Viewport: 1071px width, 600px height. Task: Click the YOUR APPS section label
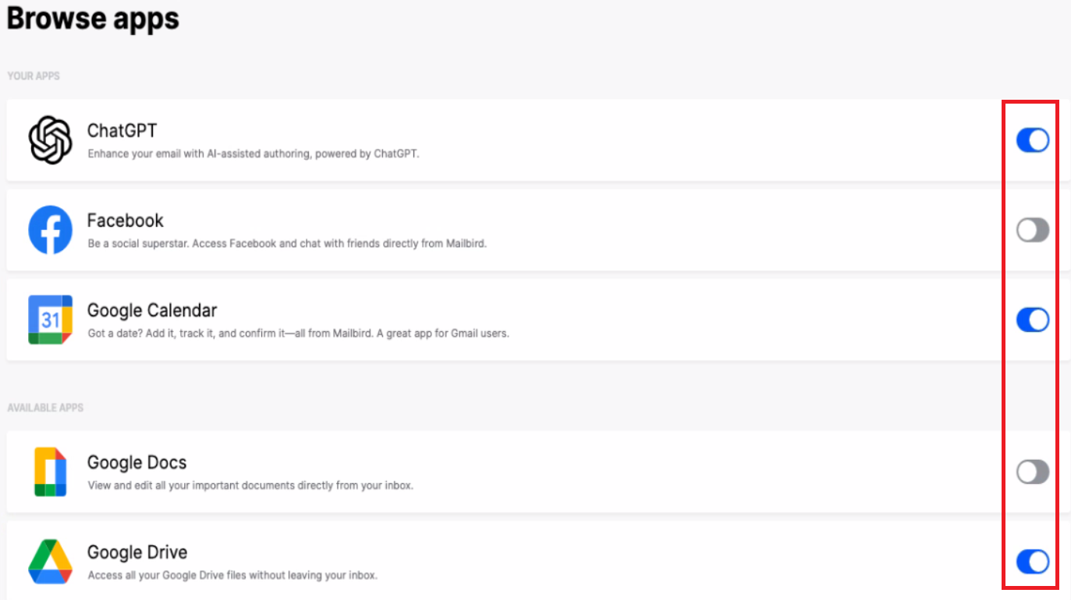(x=34, y=76)
